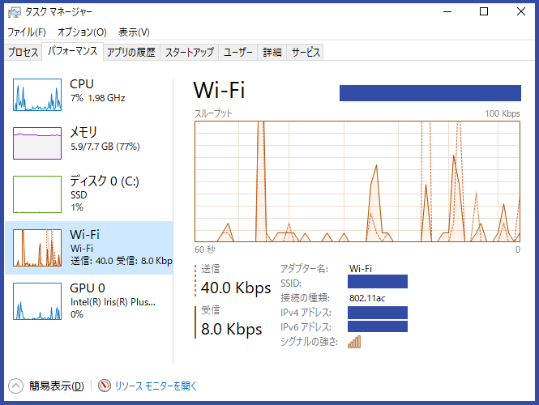This screenshot has width=539, height=405.
Task: Collapse view with the 簡易表示 chevron icon
Action: [16, 386]
